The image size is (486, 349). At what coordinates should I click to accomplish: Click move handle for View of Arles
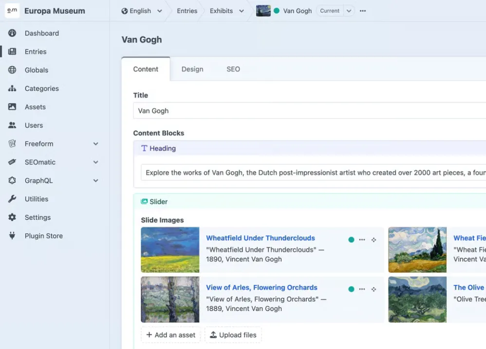(x=374, y=289)
